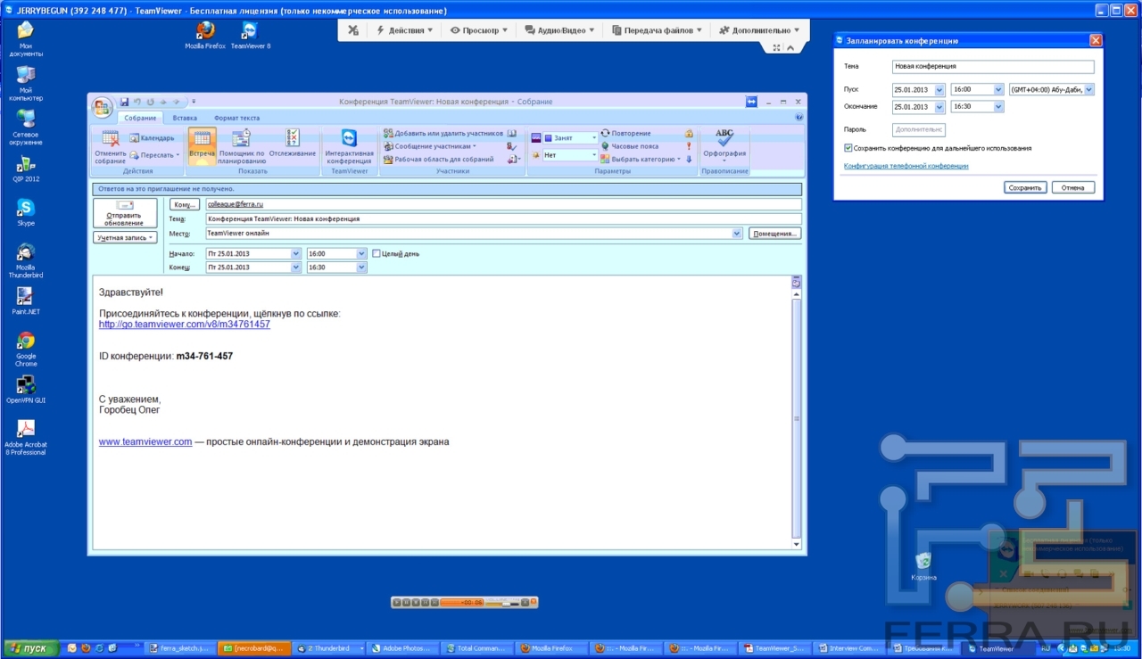Open the Корзина recycle bin icon
Image resolution: width=1142 pixels, height=659 pixels.
pyautogui.click(x=923, y=560)
